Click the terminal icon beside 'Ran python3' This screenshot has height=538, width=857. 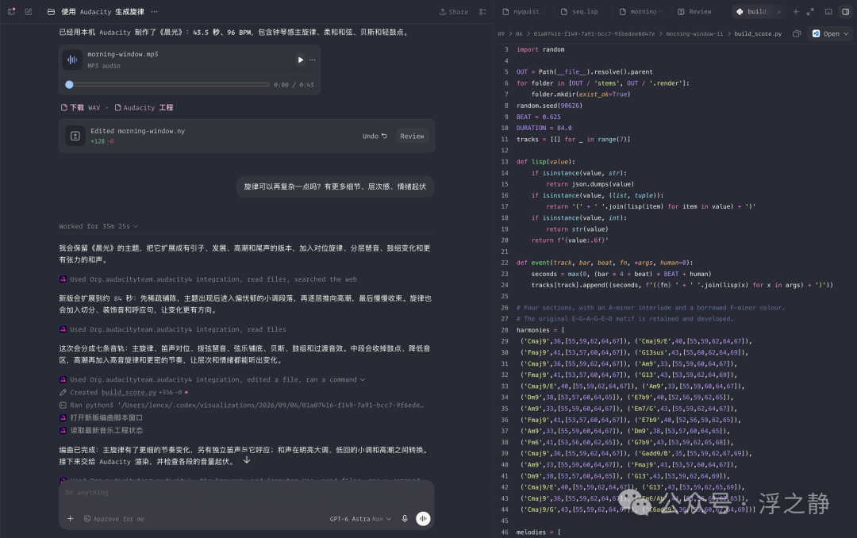coord(63,405)
